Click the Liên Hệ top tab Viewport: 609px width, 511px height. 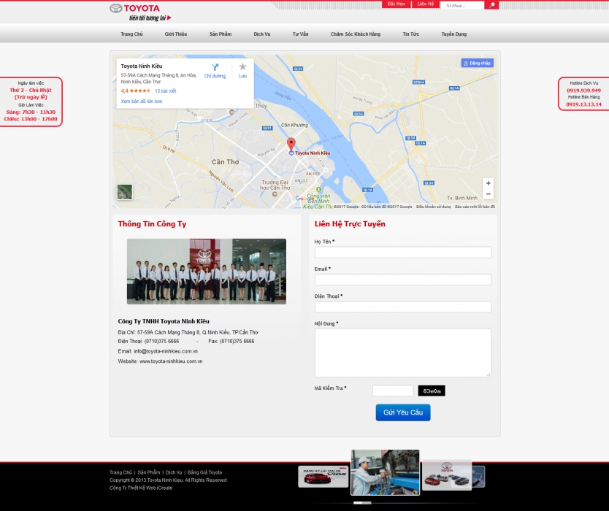click(x=426, y=4)
